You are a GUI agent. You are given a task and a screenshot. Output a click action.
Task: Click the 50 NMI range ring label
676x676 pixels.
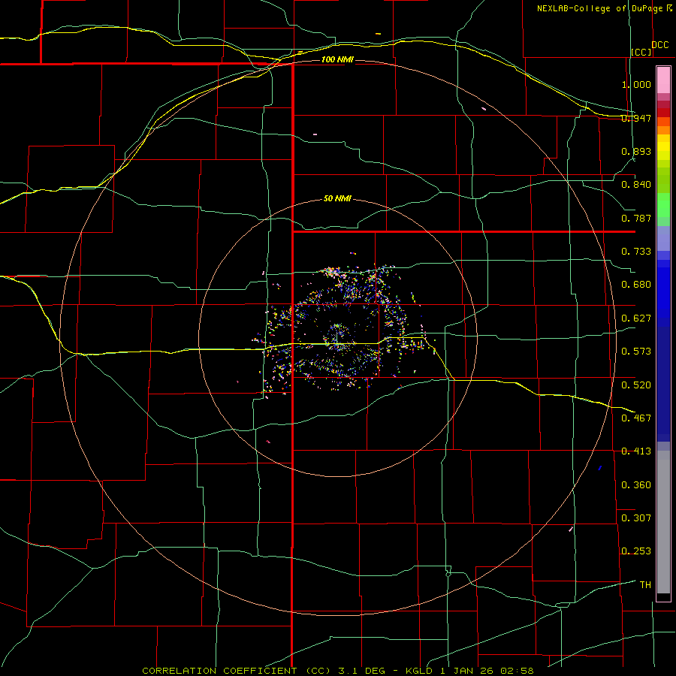[337, 198]
